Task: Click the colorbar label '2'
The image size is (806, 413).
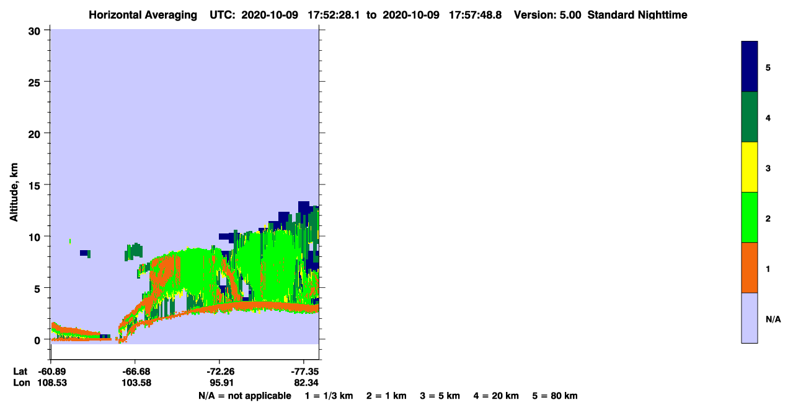Action: (x=768, y=219)
